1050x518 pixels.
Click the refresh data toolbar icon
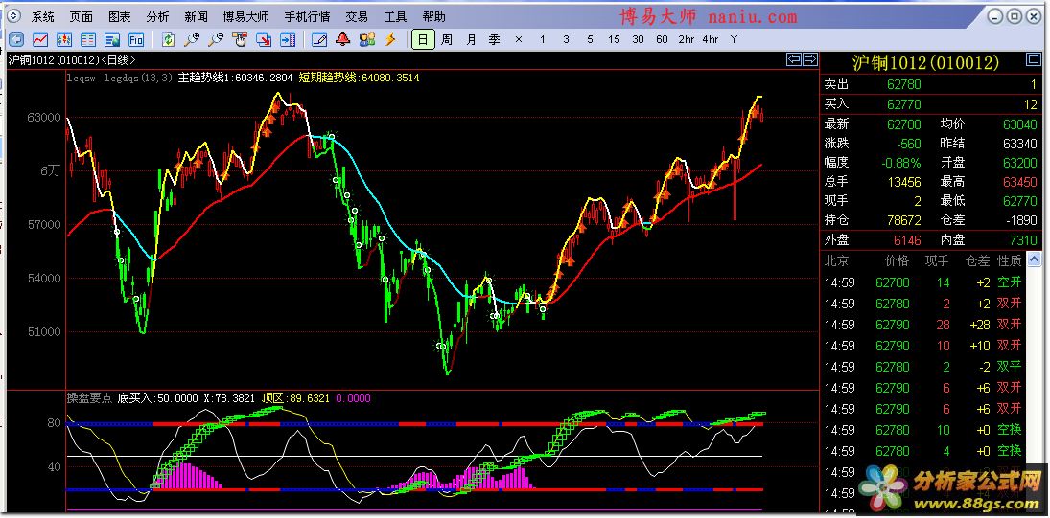pos(169,39)
